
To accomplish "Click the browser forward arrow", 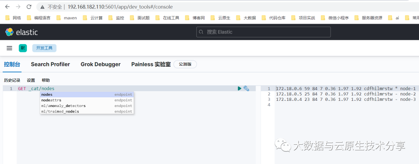I will [18, 7].
